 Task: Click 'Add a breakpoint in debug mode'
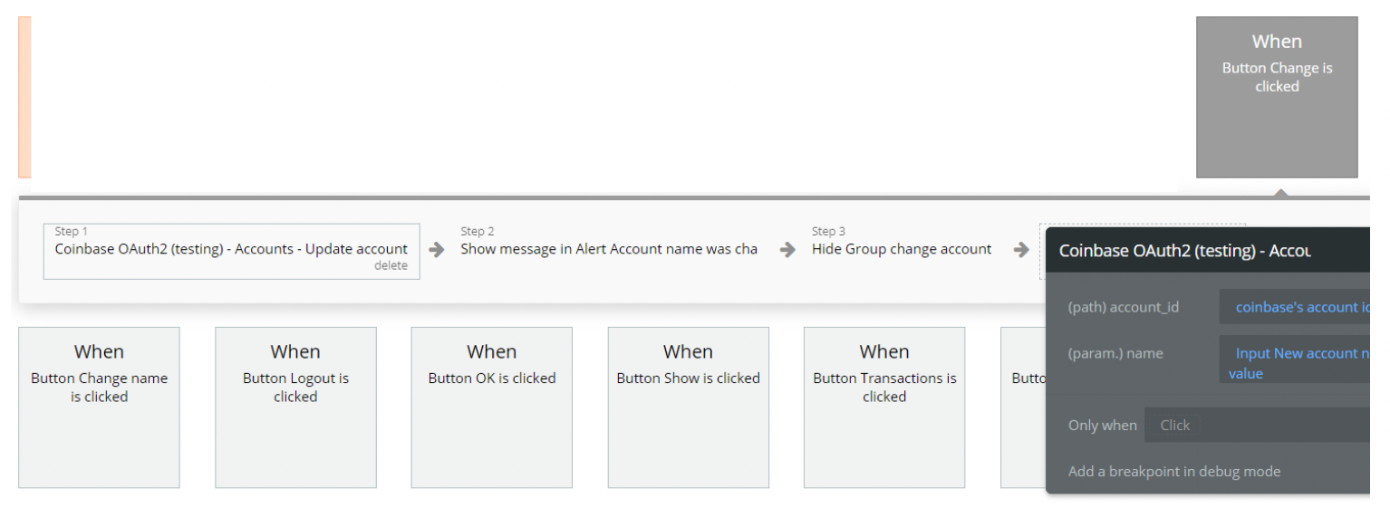point(1174,471)
